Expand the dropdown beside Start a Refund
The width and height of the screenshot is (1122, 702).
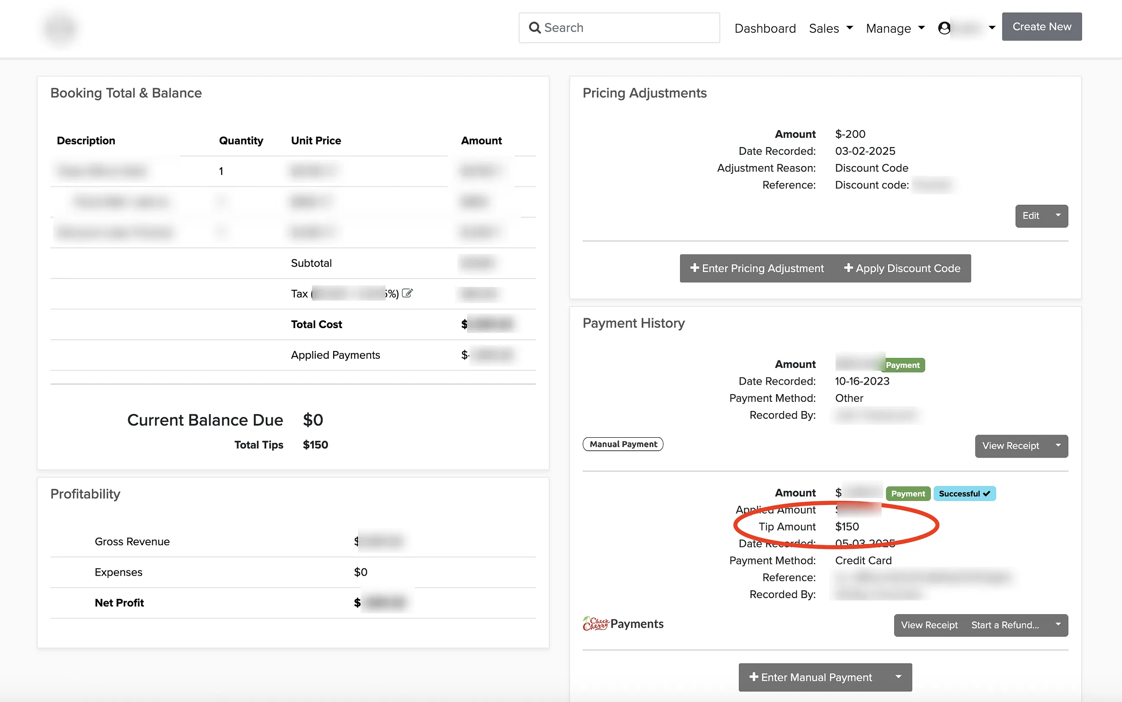tap(1058, 625)
